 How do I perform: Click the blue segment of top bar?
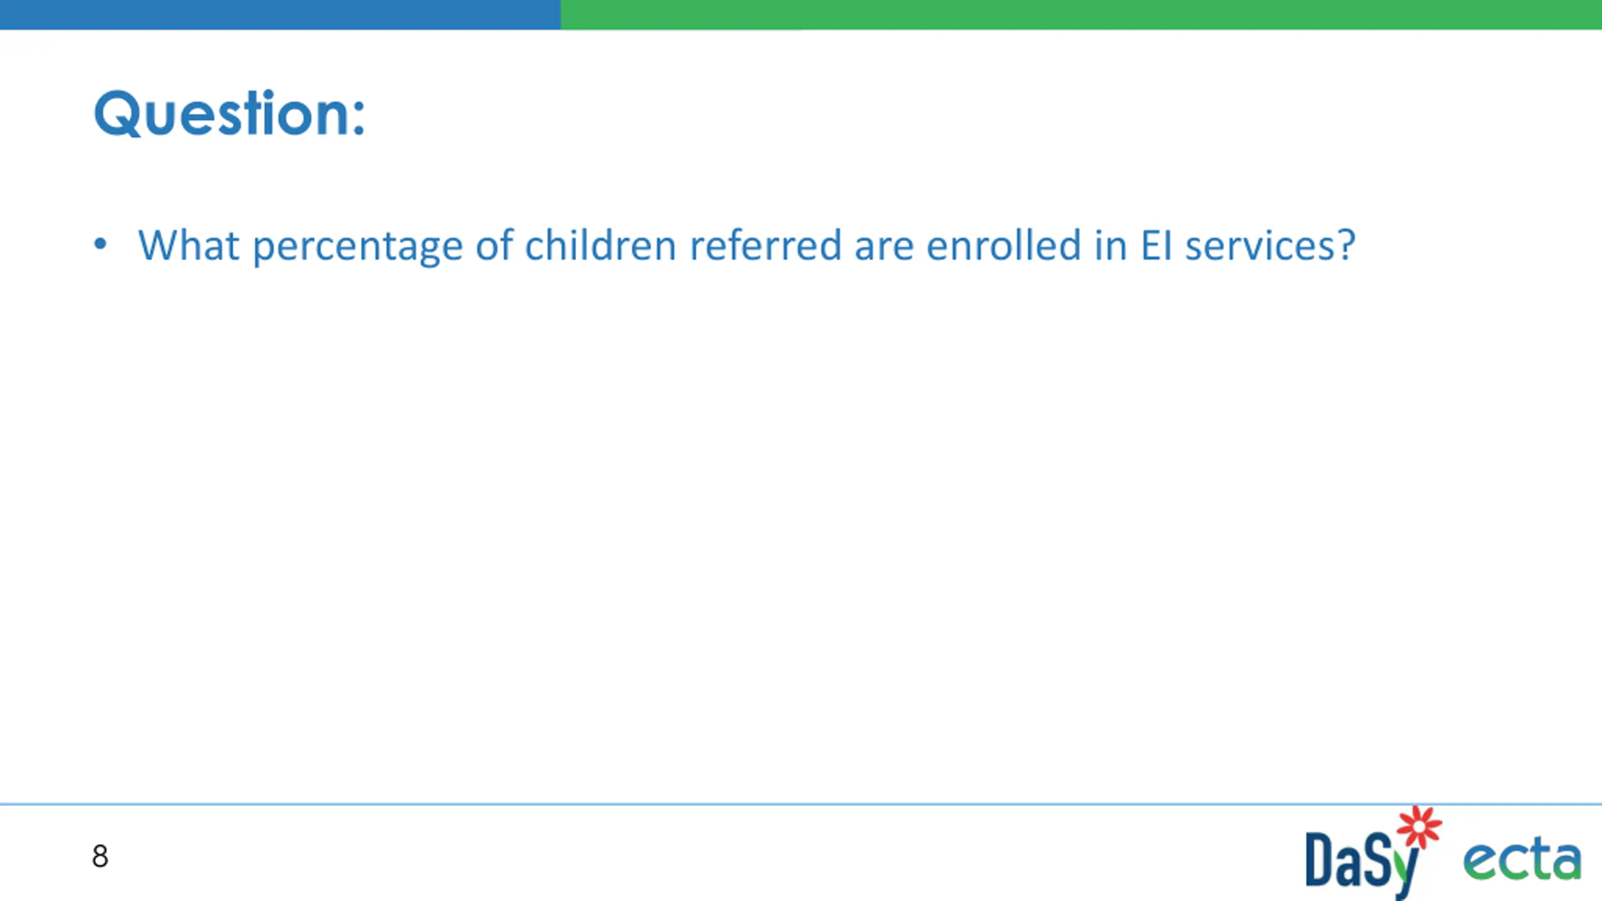(x=280, y=14)
